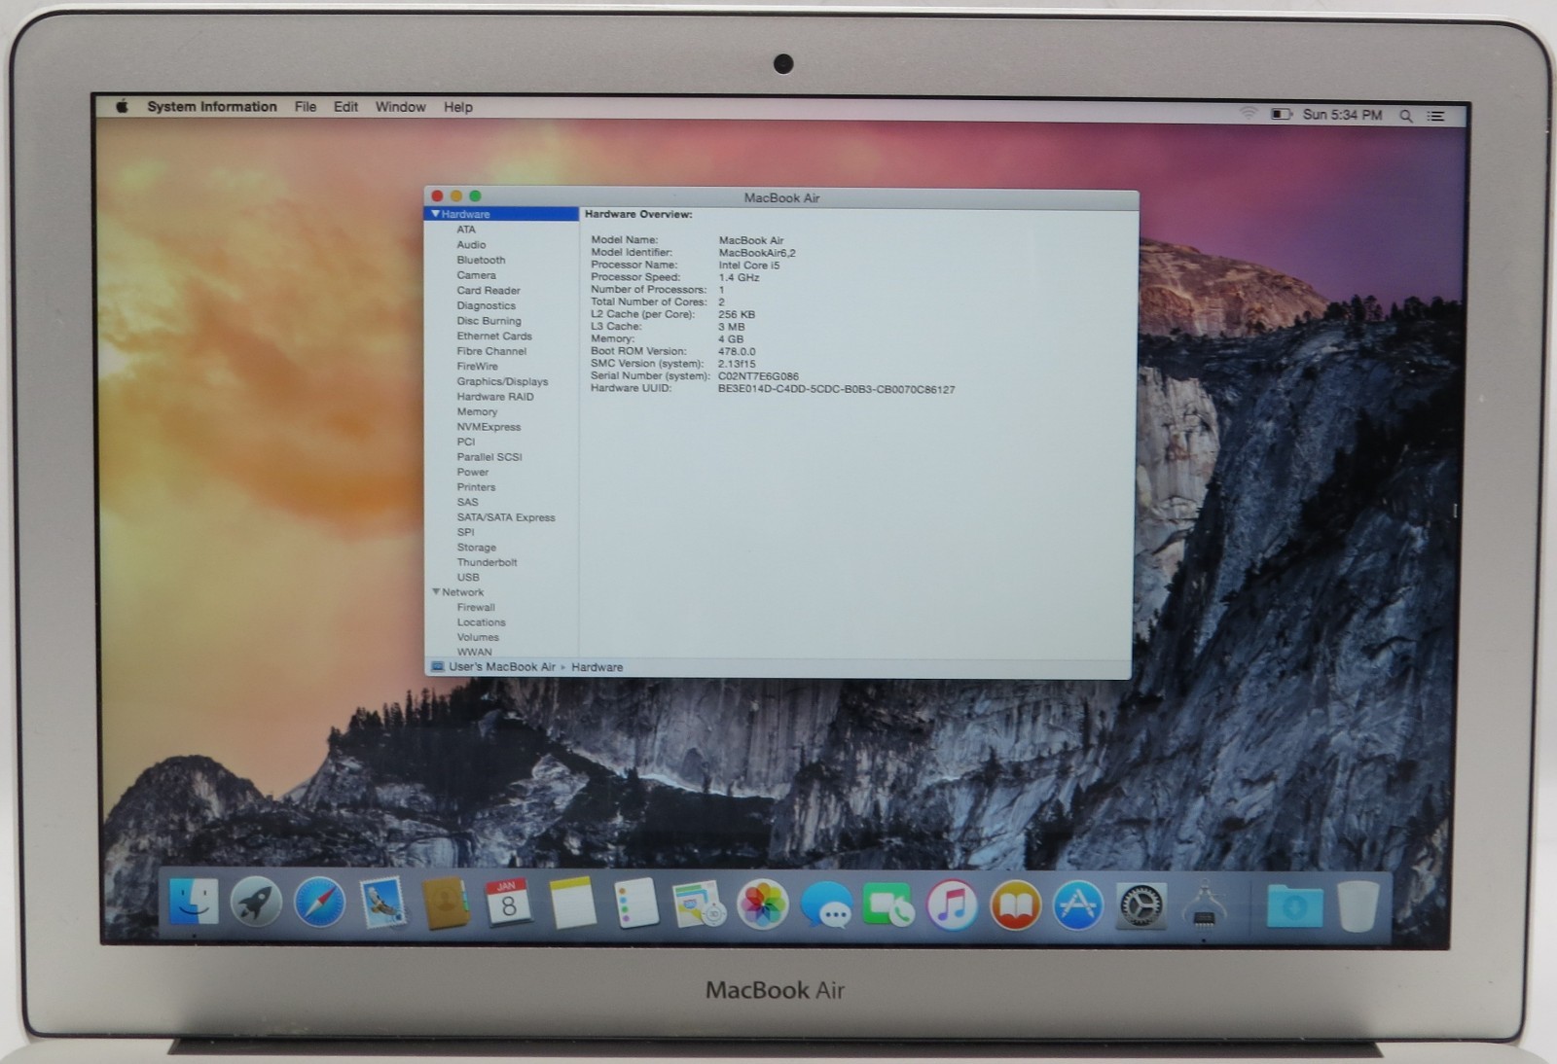The width and height of the screenshot is (1557, 1064).
Task: Select Diagnostics in the sidebar
Action: [486, 305]
